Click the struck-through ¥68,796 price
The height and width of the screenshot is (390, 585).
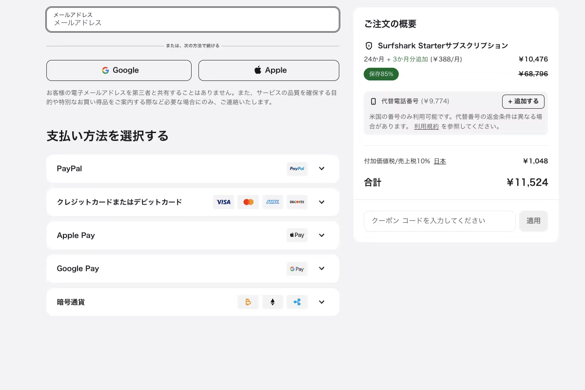click(x=533, y=74)
